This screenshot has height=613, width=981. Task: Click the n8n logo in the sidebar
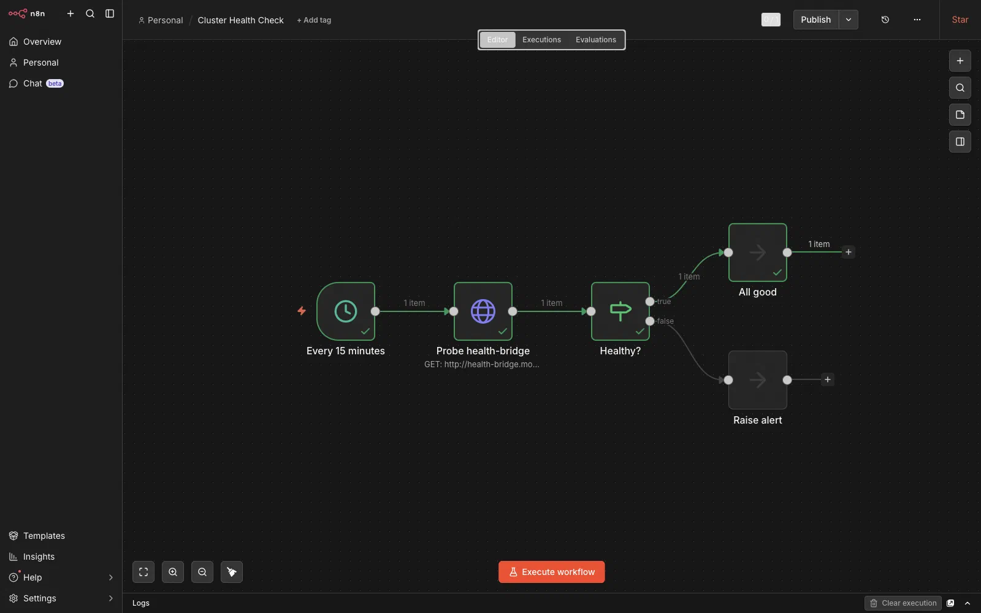point(26,13)
